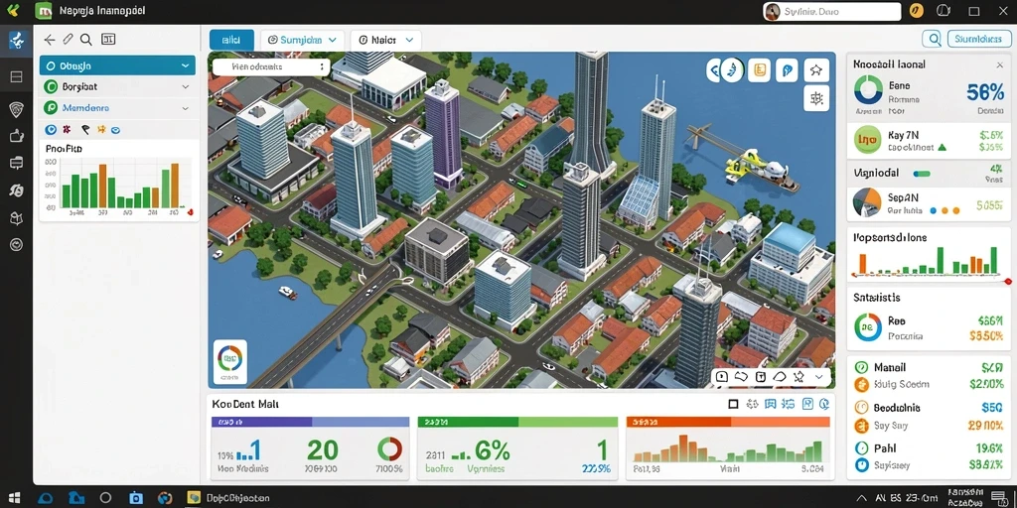Click the orange E icon on map toolbar
Screen dimensions: 1017x508
(x=760, y=70)
